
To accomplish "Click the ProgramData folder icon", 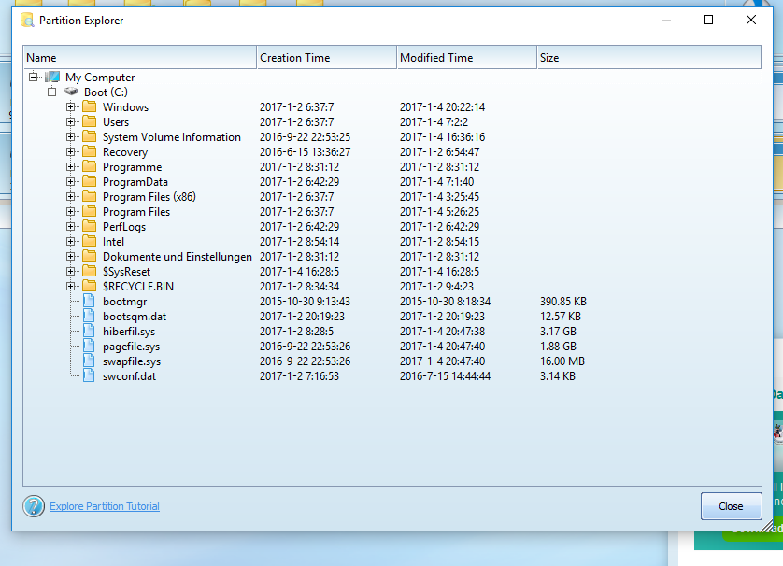I will (90, 182).
